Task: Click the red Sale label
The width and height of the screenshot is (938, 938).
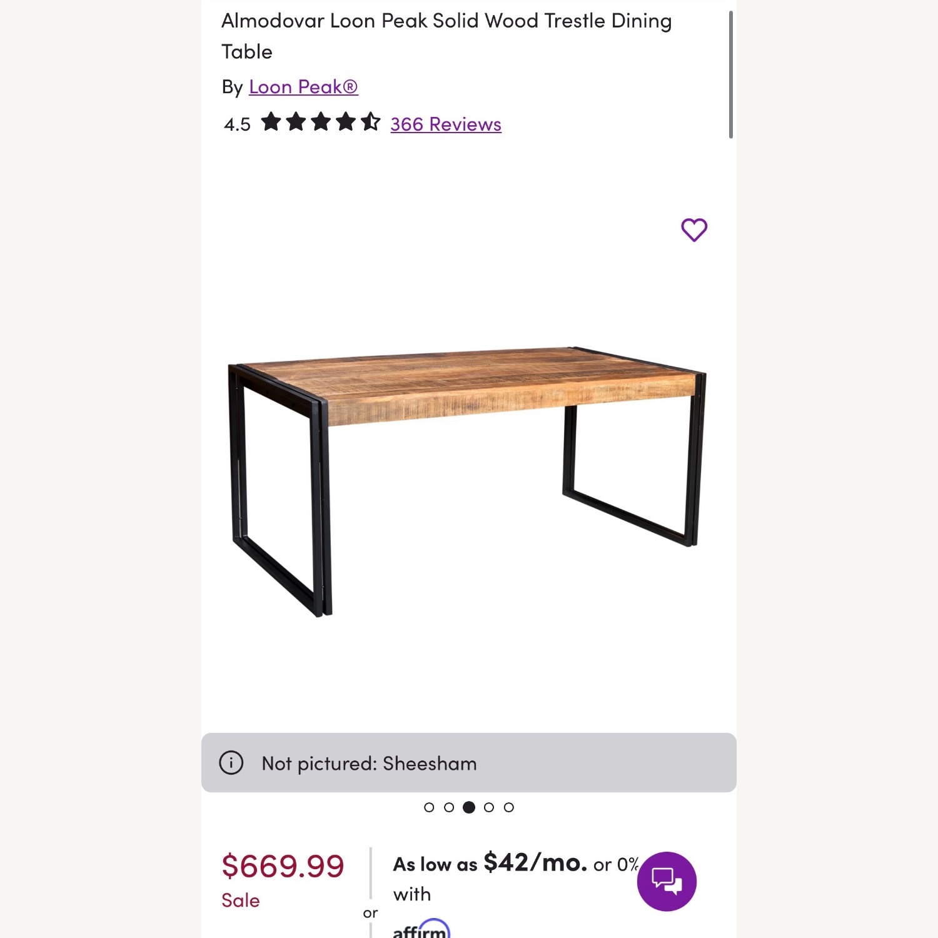Action: (x=241, y=900)
